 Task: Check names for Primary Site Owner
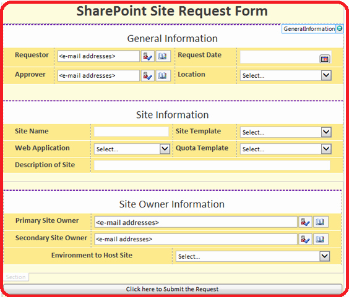coord(305,222)
